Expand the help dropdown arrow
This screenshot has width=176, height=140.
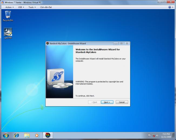pyautogui.click(x=173, y=7)
